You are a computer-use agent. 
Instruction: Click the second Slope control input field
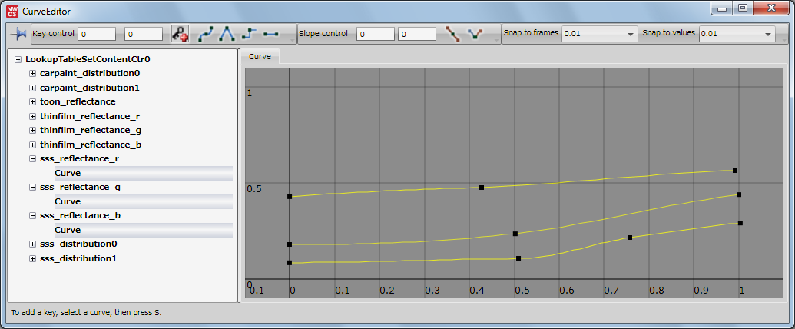[417, 34]
